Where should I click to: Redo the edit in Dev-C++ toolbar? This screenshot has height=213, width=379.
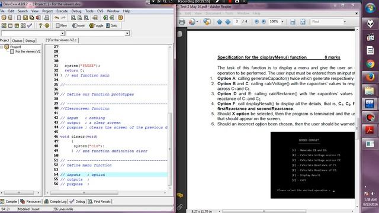[63, 18]
